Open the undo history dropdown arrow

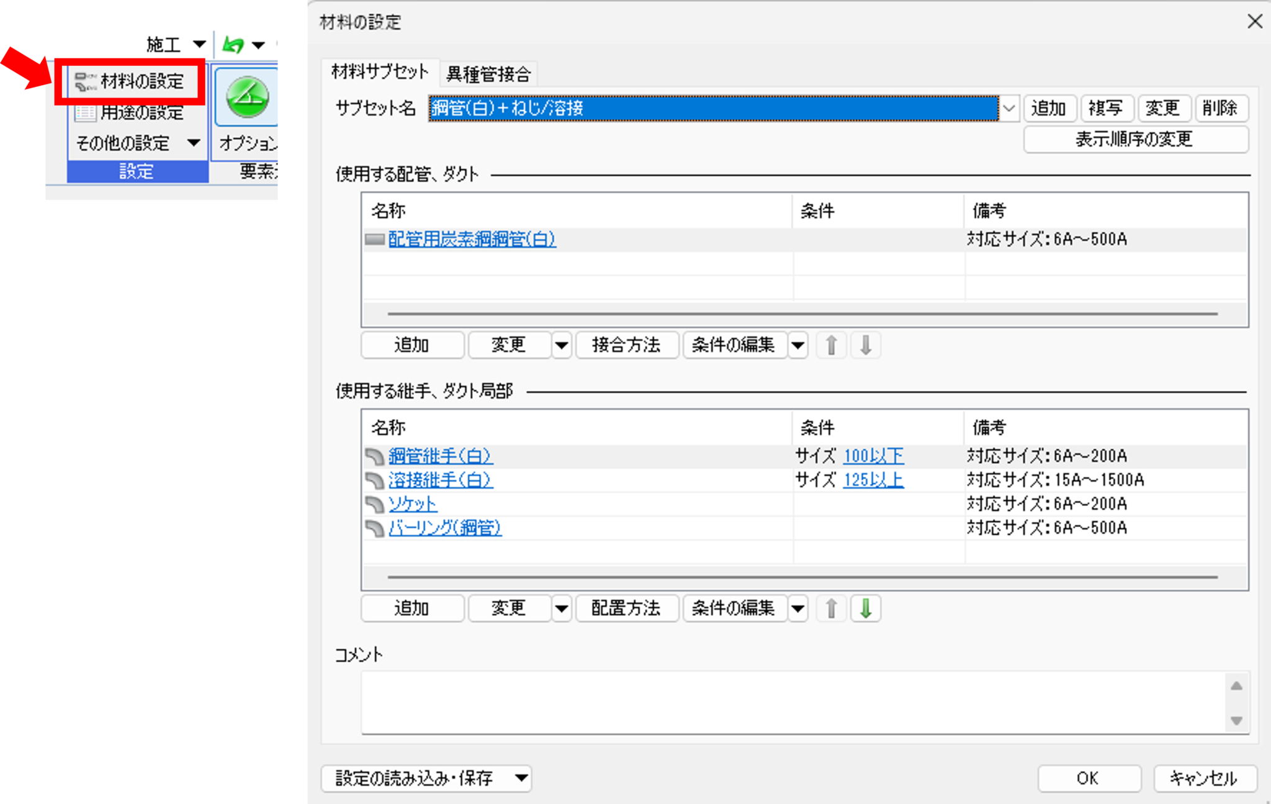tap(258, 45)
